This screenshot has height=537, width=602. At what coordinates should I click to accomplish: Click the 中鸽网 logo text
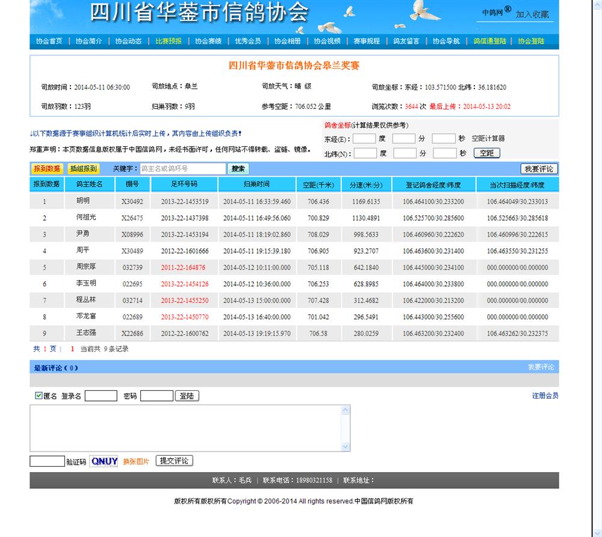pyautogui.click(x=492, y=13)
